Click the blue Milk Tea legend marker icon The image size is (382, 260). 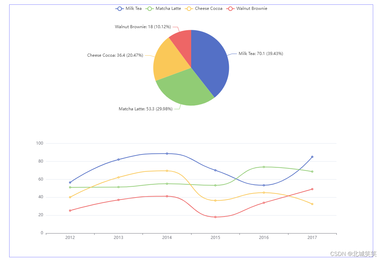(119, 8)
